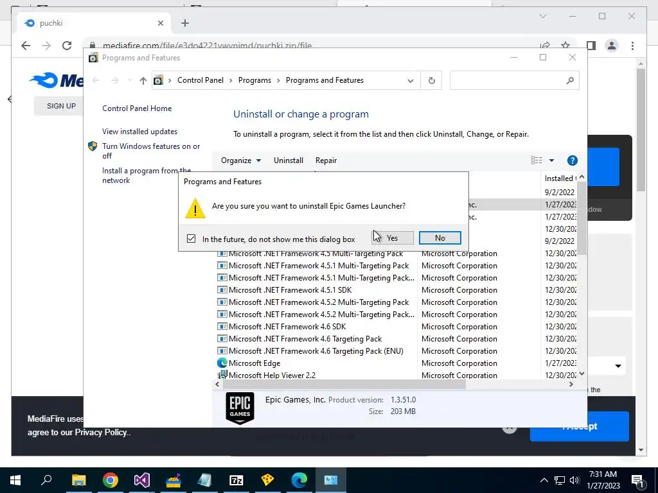Reload the MediaFire page in Chrome
The width and height of the screenshot is (658, 493).
click(x=67, y=46)
